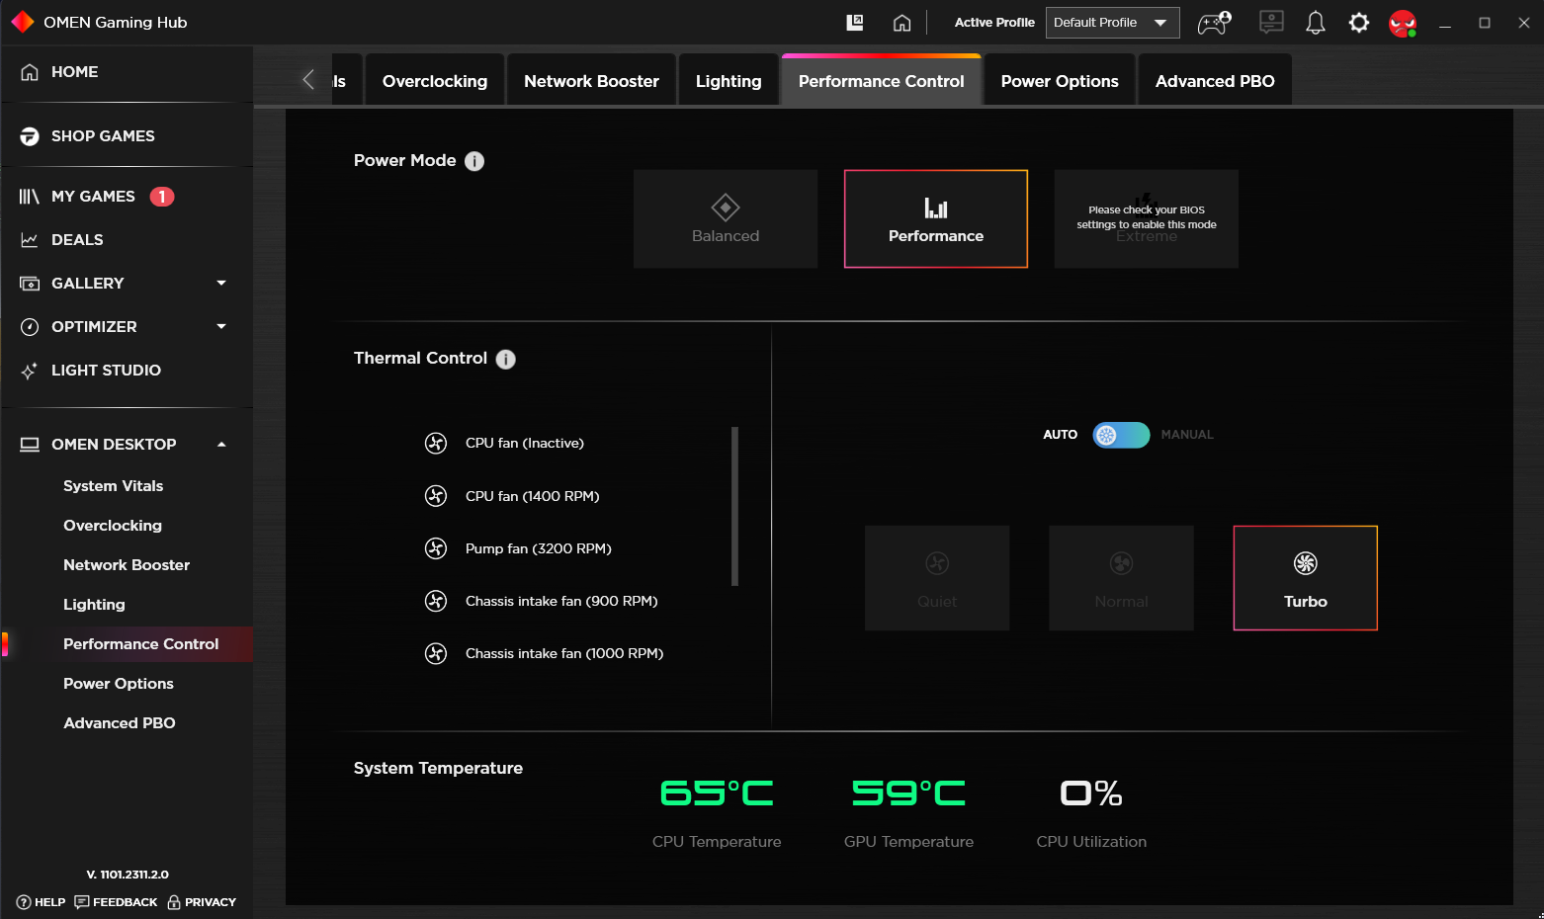Click the HELP link at bottom
Viewport: 1544px width, 919px height.
click(x=41, y=902)
